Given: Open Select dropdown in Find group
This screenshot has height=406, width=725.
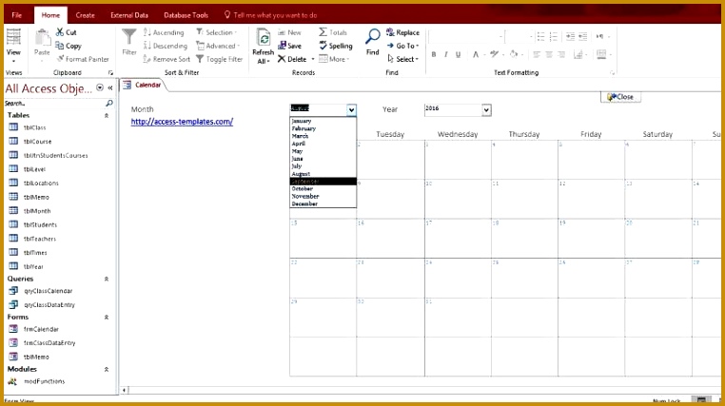Looking at the screenshot, I should pyautogui.click(x=402, y=59).
